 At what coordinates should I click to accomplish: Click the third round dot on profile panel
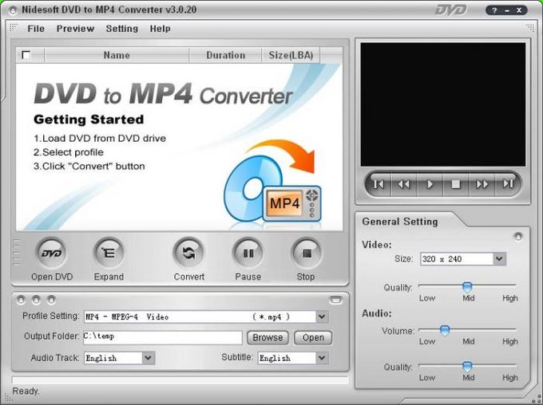click(x=51, y=300)
